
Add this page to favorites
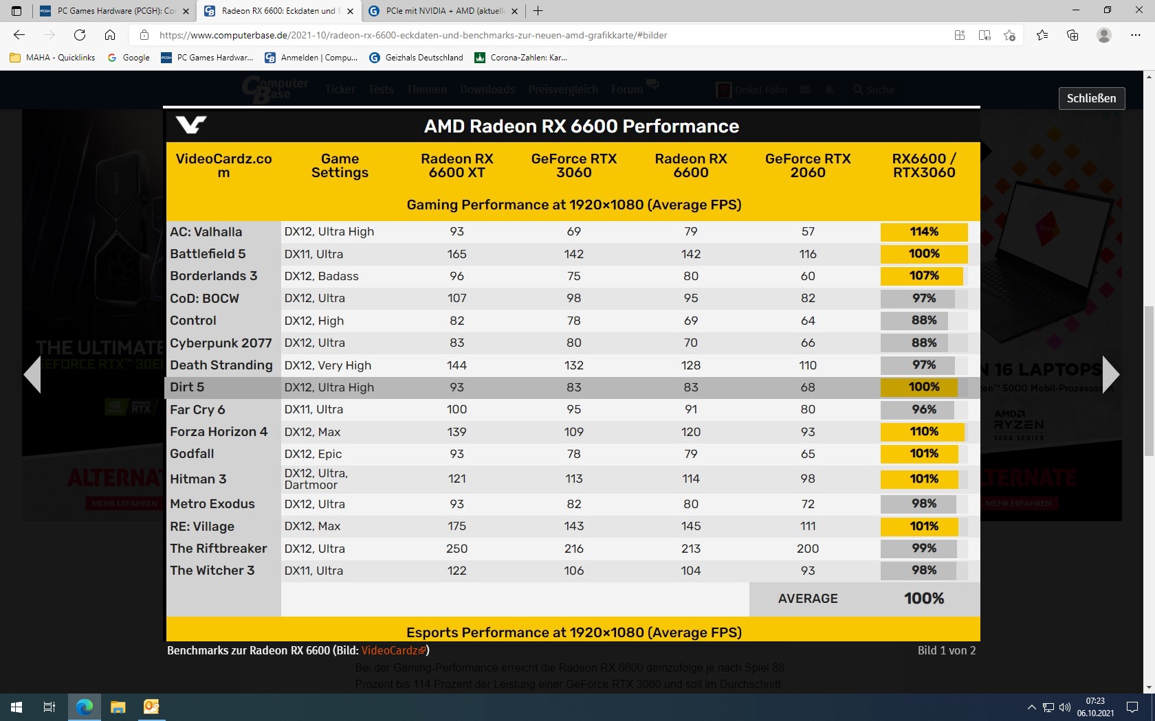(1009, 35)
